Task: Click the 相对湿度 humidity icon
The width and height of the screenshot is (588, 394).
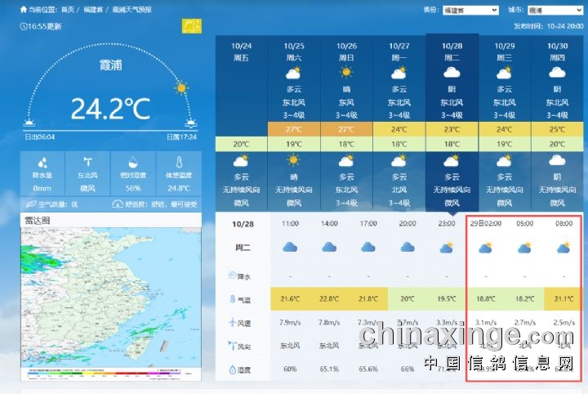Action: 132,163
